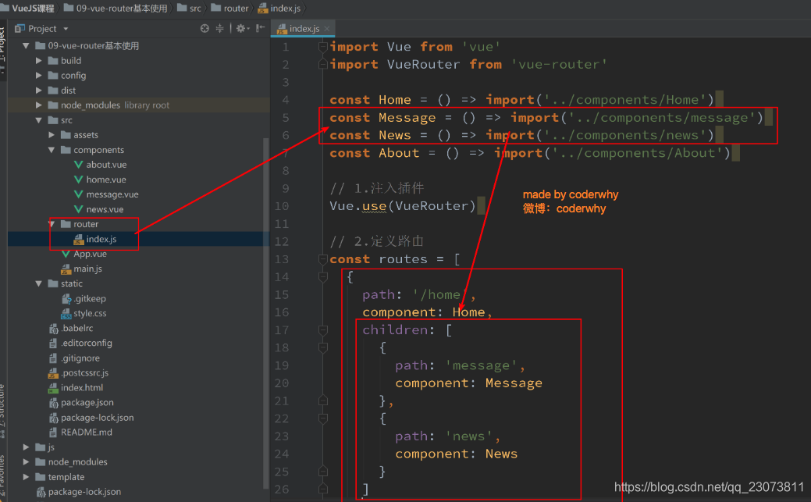Fold the routes array at line 13
Screen dimensions: 811x502
pyautogui.click(x=322, y=259)
